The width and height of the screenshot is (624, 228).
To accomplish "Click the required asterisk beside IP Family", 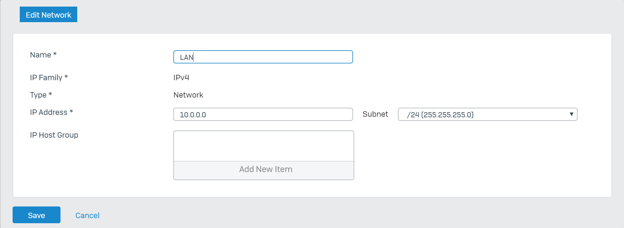I will click(x=66, y=77).
